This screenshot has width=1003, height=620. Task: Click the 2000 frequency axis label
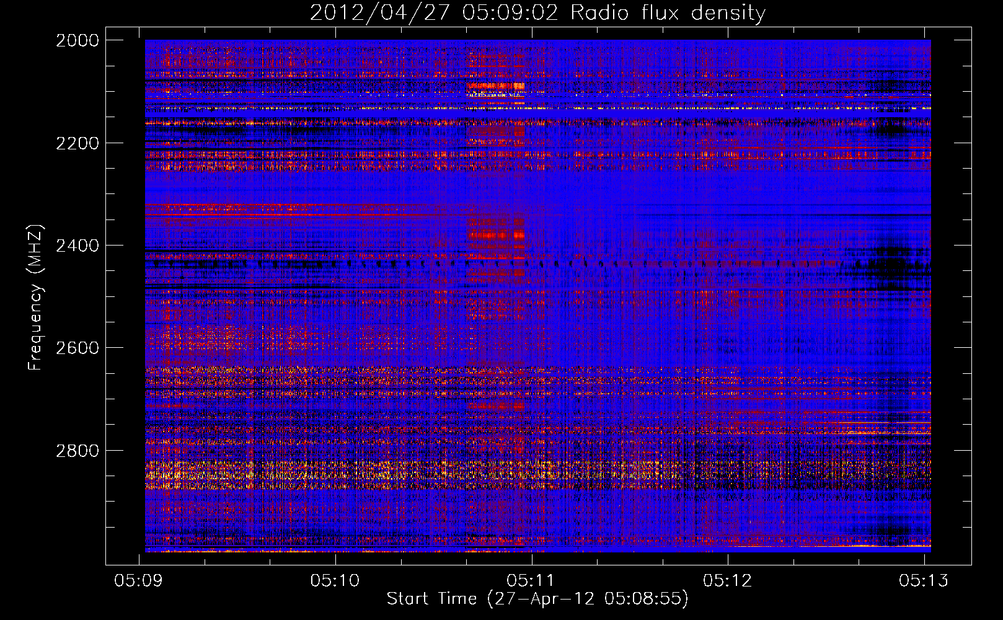pos(77,40)
